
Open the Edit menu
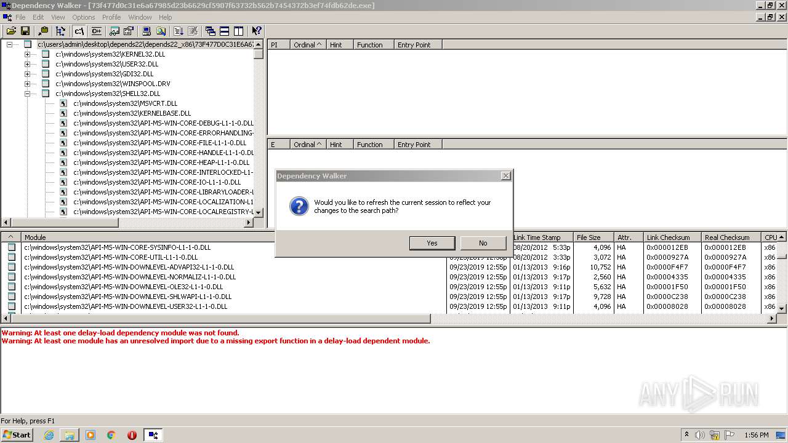[38, 17]
